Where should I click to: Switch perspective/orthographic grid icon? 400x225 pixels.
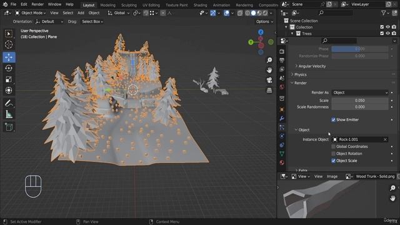(x=269, y=90)
